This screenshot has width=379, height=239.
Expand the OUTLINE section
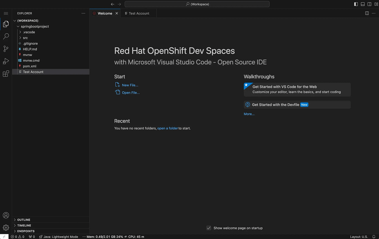coord(24,220)
